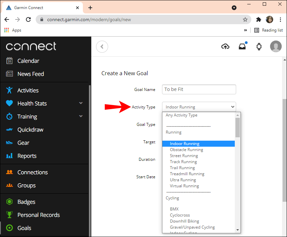Click the watch devices icon
Viewport: 287px width, 237px height.
pyautogui.click(x=259, y=47)
